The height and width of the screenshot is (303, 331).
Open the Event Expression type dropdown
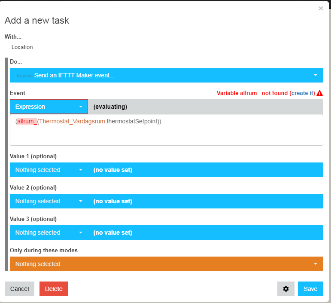tap(49, 107)
